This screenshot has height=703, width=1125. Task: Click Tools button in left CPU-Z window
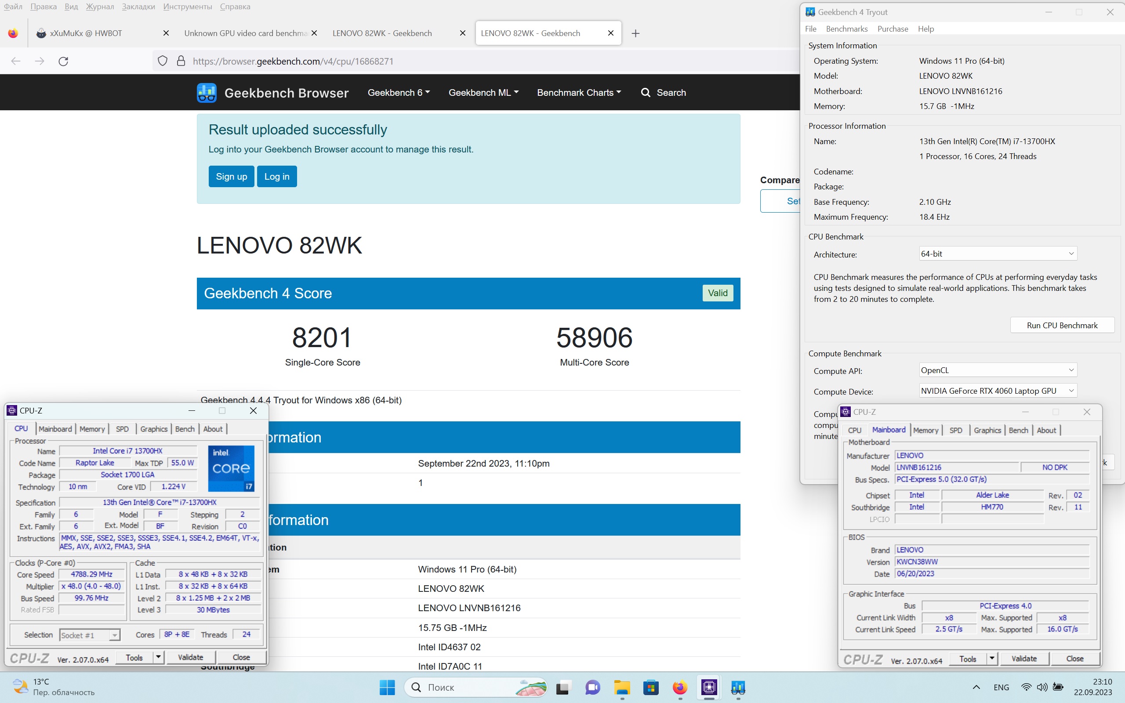tap(134, 657)
